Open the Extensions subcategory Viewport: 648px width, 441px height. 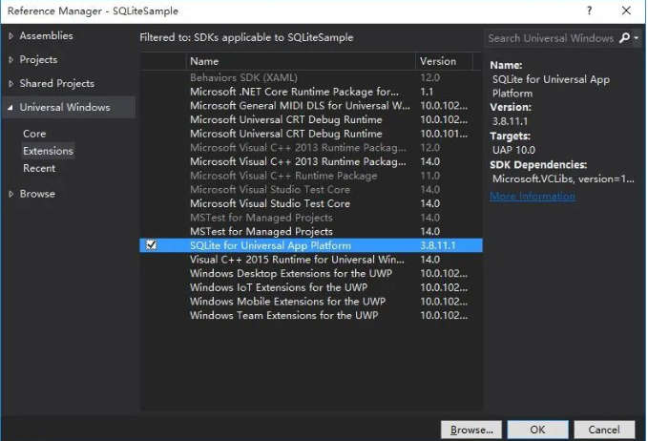click(48, 151)
